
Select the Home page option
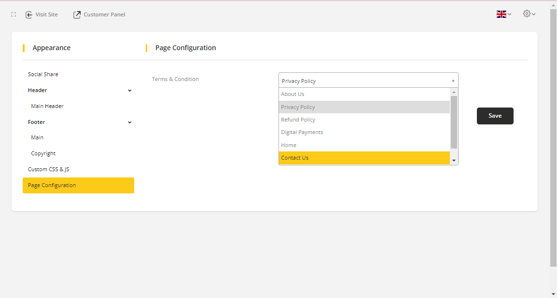pyautogui.click(x=289, y=145)
